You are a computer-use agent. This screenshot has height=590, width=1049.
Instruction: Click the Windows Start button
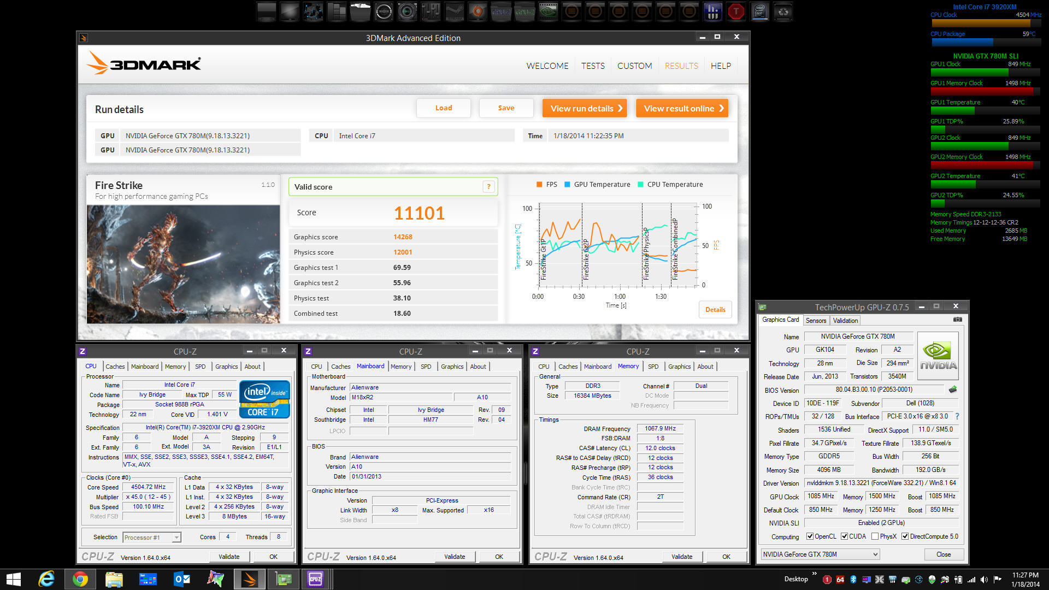[x=13, y=579]
